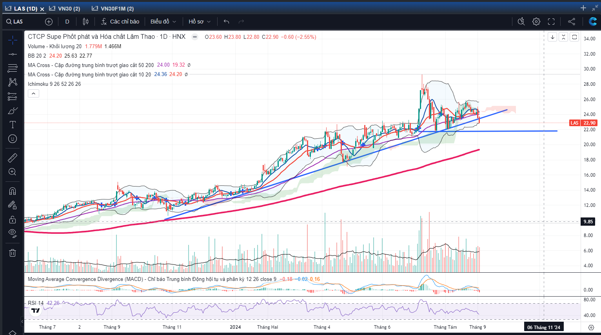Open the forecasting and measurement tools
This screenshot has height=335, width=601.
[x=13, y=96]
